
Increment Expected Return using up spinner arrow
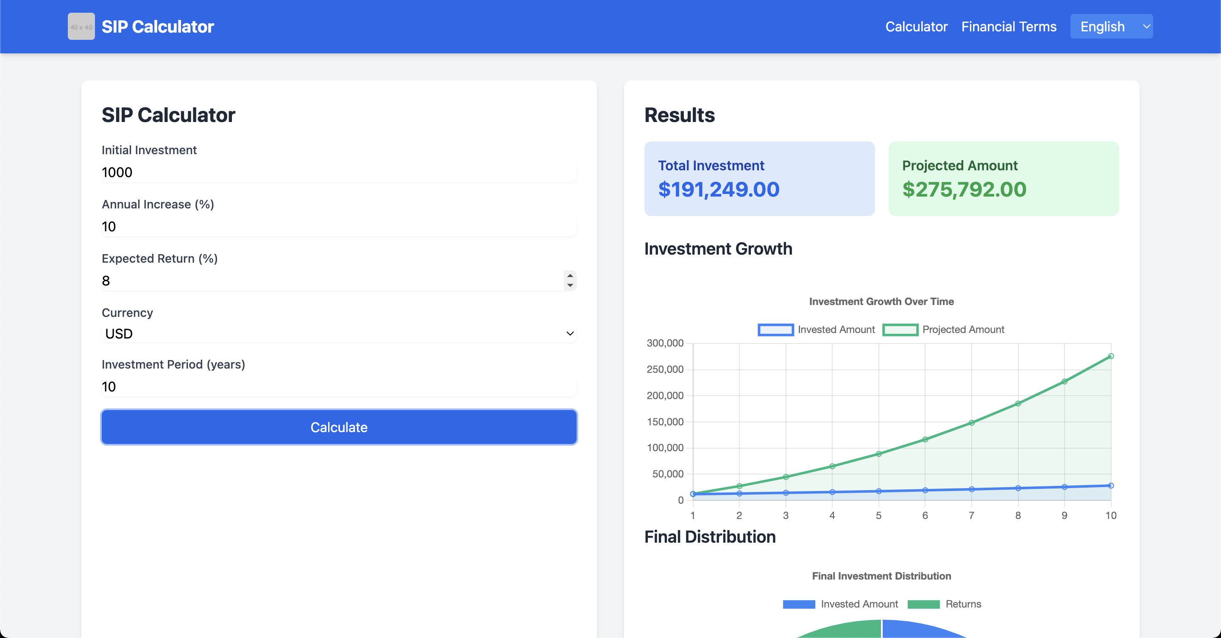pos(570,276)
